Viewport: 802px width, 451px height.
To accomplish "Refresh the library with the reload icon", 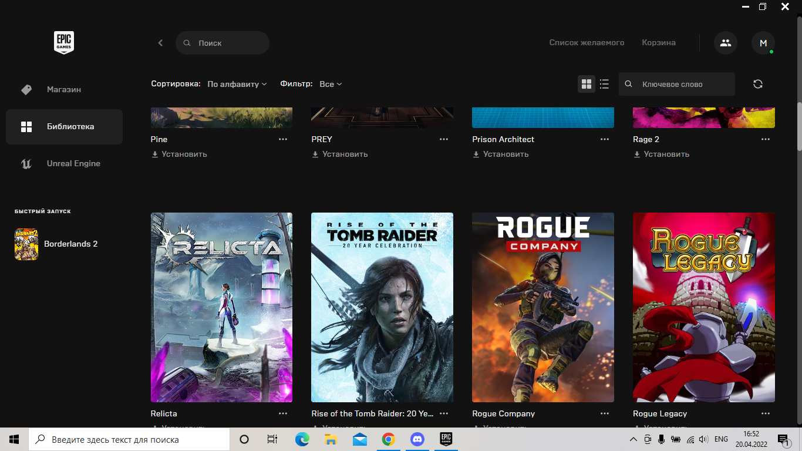I will tap(758, 84).
